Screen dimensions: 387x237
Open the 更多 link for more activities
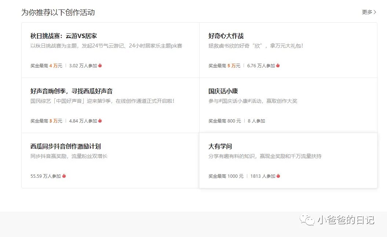[x=369, y=12]
